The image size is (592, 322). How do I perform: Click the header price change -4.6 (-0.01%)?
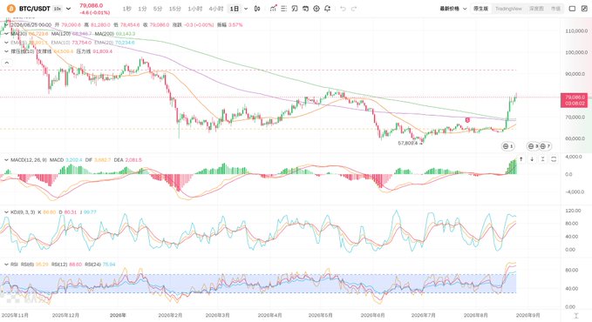(x=94, y=12)
